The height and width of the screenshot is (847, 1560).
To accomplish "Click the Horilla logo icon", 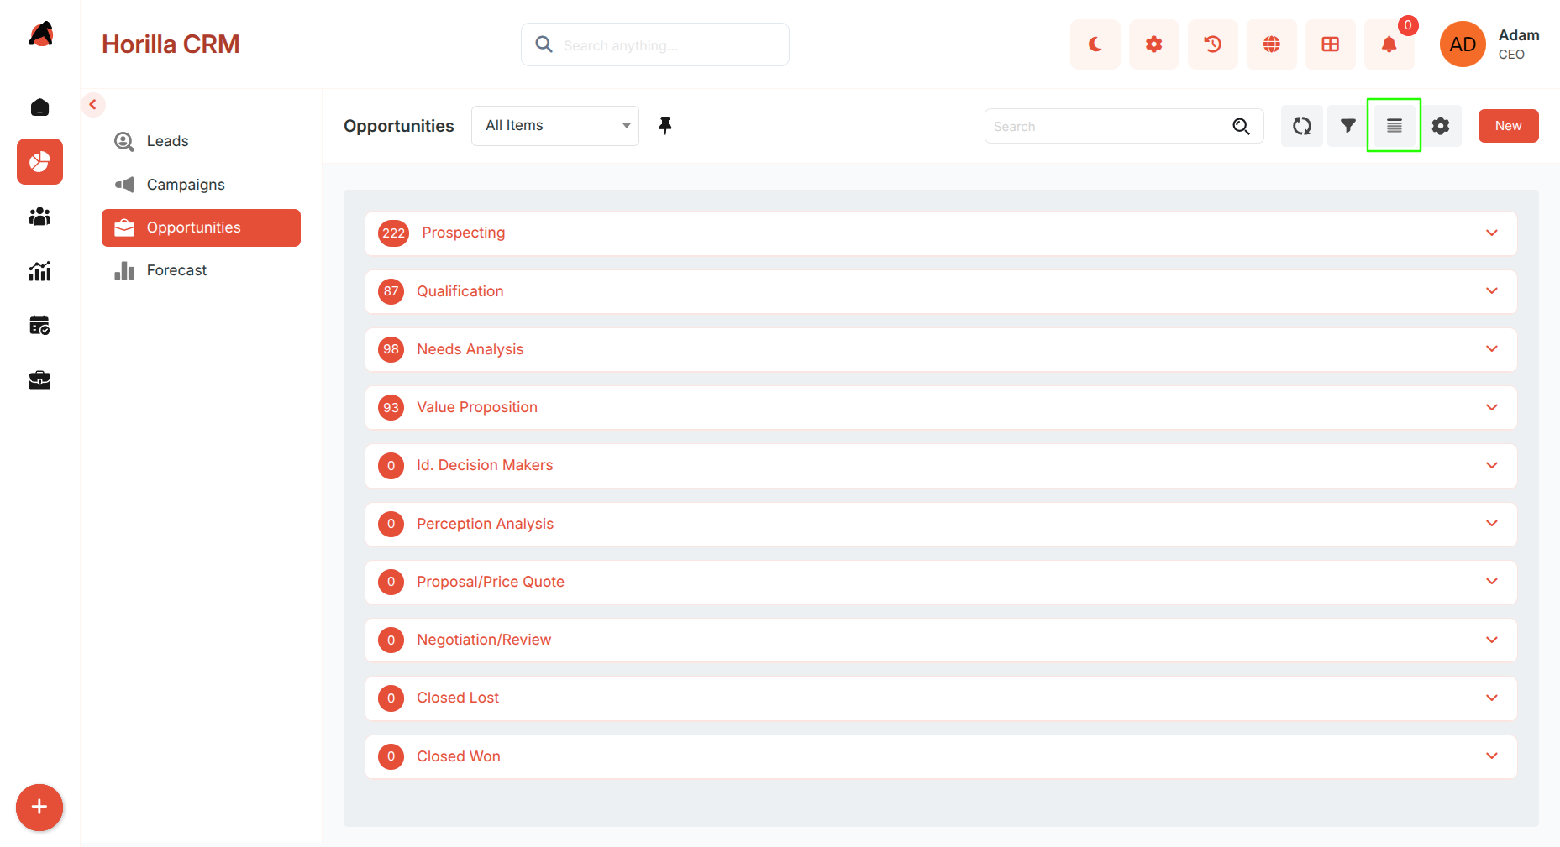I will tap(40, 34).
